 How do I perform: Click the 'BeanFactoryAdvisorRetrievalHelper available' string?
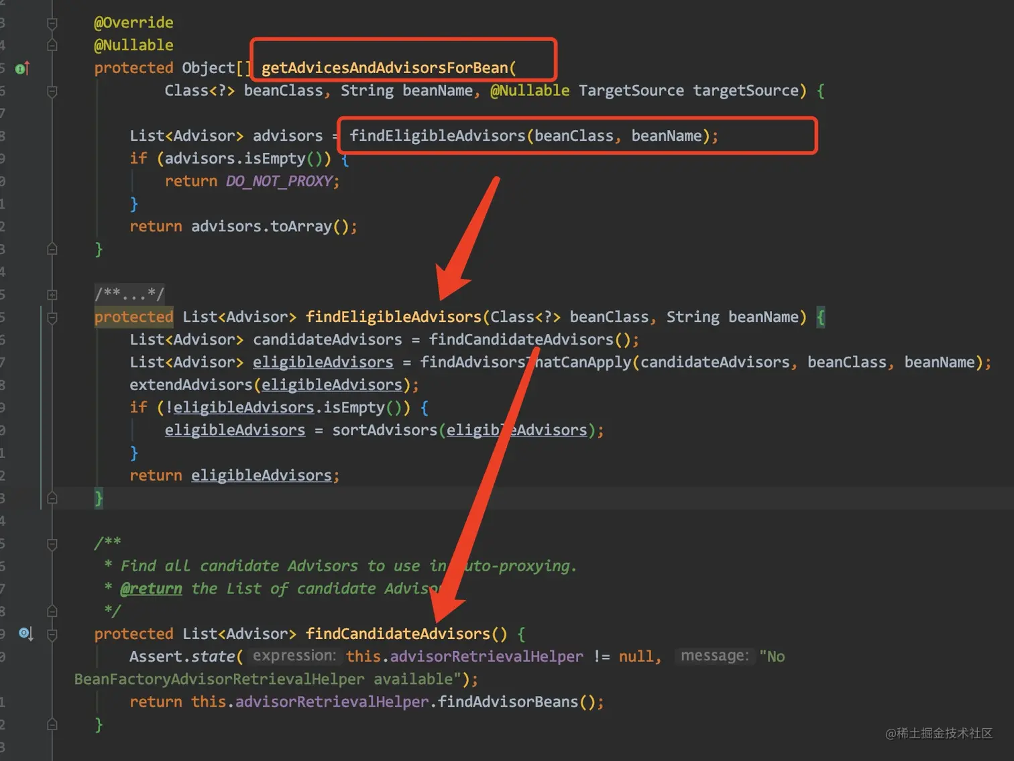268,679
